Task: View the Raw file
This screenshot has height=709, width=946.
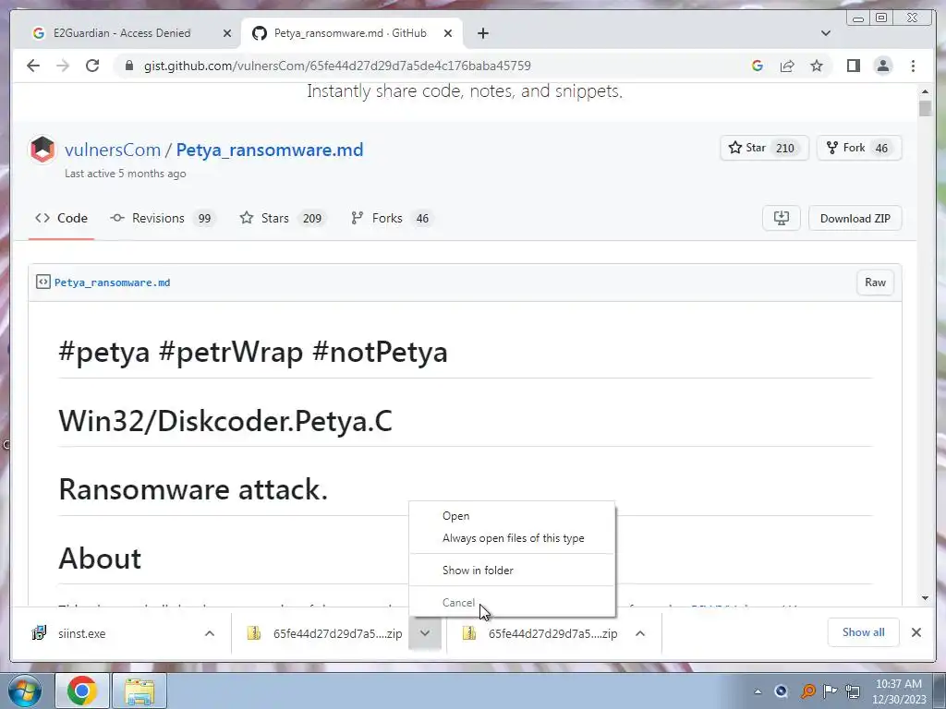Action: coord(875,282)
